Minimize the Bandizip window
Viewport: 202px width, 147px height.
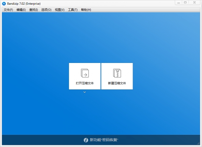point(178,3)
